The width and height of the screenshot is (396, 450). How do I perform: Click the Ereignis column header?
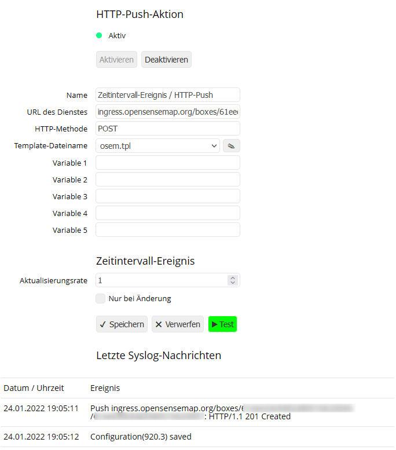105,388
